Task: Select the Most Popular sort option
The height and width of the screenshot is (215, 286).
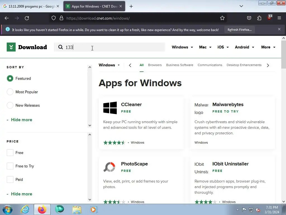Action: [10, 92]
